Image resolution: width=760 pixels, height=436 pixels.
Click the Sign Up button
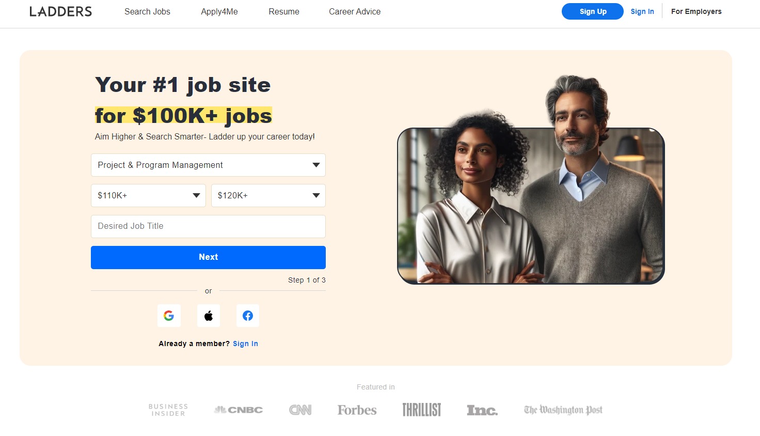[x=592, y=11]
